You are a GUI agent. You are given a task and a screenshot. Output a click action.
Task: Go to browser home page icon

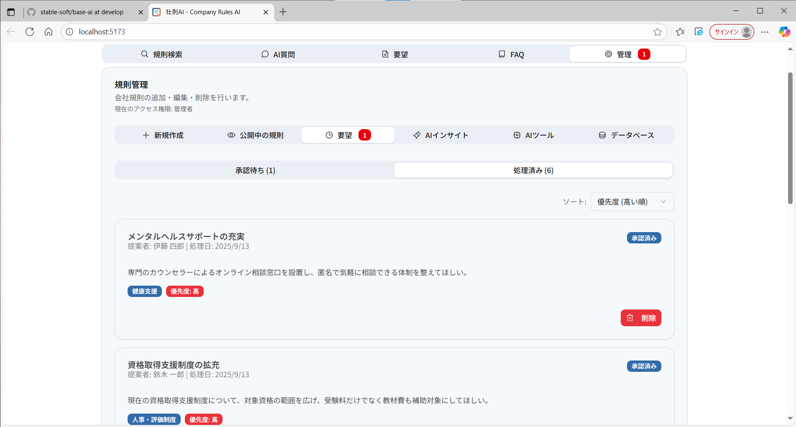[49, 32]
